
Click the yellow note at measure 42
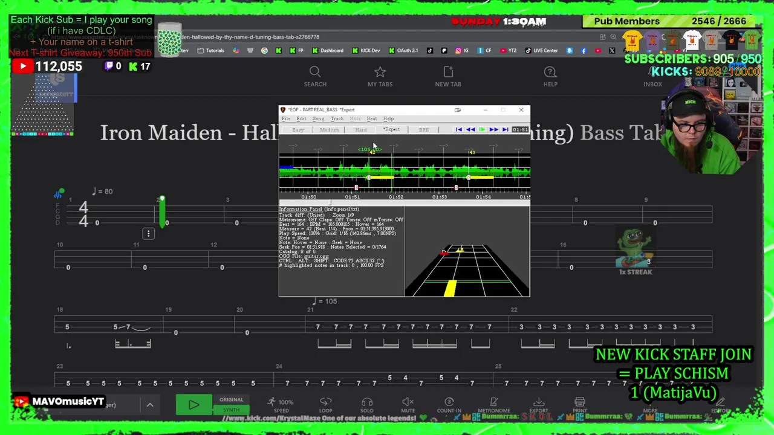coord(381,177)
